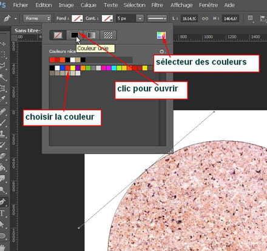Switch to the Sans titre document tab
Viewport: 267px width, 251px height.
point(27,30)
